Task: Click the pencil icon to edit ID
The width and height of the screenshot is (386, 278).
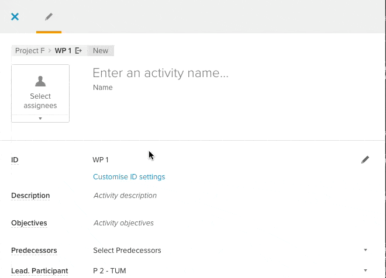Action: 365,160
